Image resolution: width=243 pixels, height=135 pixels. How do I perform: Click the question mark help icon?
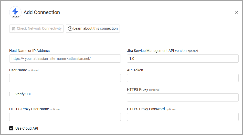[70, 29]
